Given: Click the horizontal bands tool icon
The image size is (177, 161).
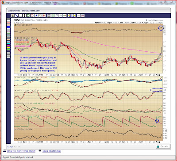Looking at the screenshot, I should (x=49, y=15).
